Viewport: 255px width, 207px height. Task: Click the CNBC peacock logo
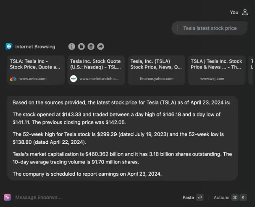(13, 79)
